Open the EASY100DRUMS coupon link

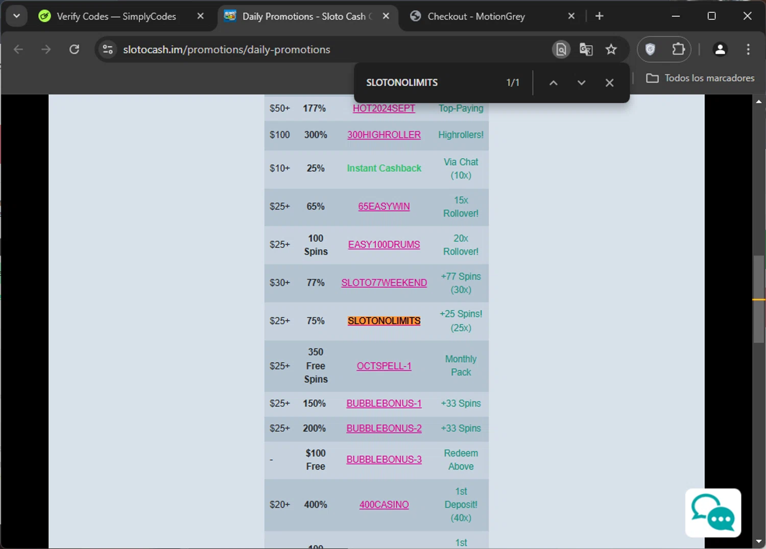(384, 244)
